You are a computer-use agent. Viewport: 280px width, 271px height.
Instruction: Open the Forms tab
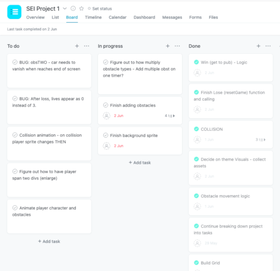(x=195, y=17)
